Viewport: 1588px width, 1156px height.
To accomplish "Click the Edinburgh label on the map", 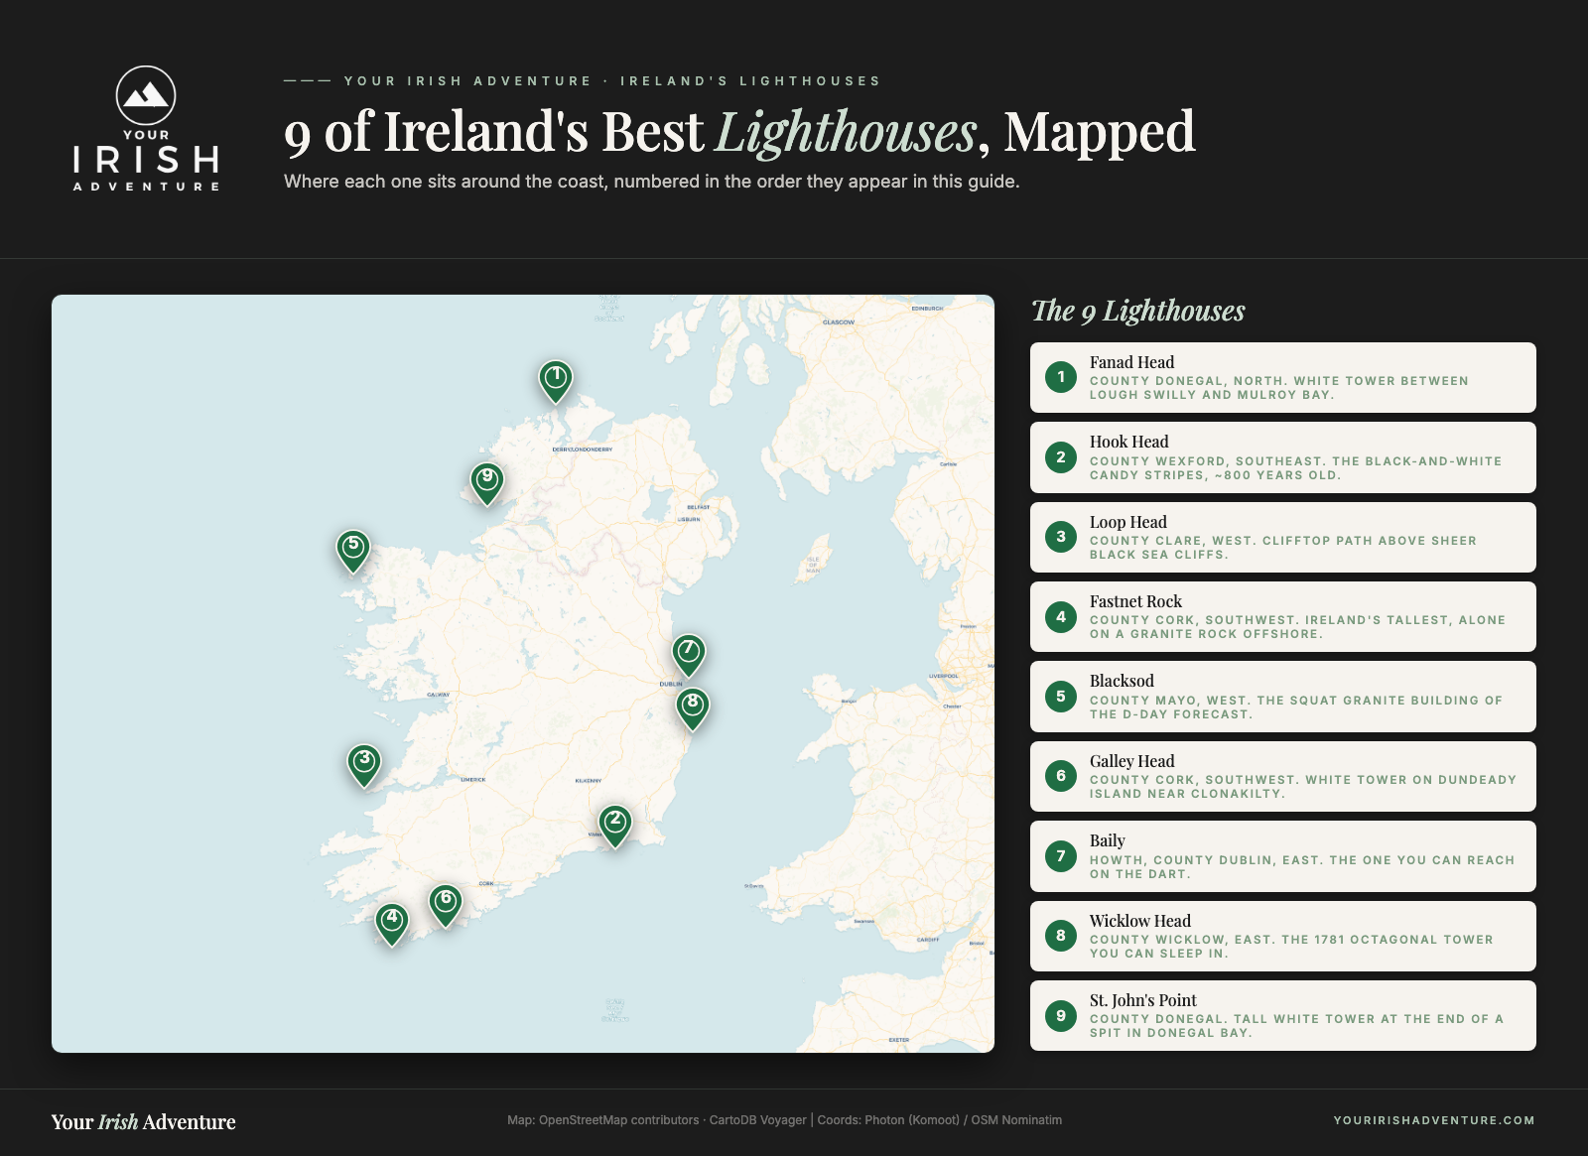I will coord(927,309).
